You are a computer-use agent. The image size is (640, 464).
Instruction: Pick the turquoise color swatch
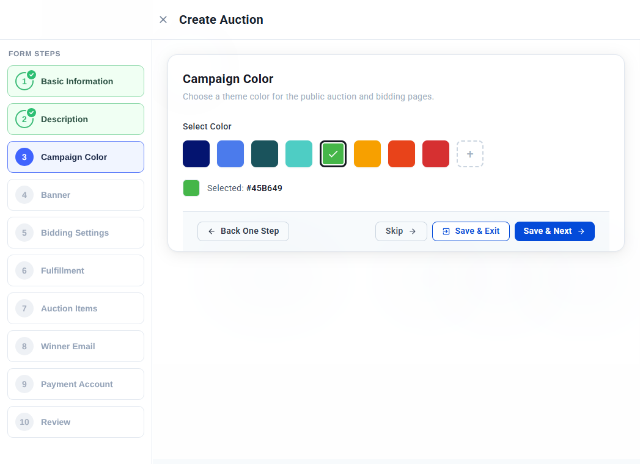[x=299, y=154]
